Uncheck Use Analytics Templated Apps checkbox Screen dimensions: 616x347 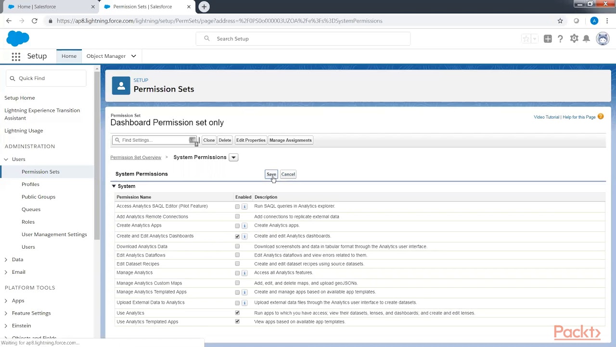237,321
